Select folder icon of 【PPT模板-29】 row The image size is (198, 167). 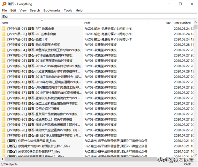4,136
